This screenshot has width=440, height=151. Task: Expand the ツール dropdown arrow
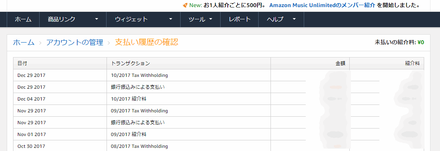(x=211, y=19)
